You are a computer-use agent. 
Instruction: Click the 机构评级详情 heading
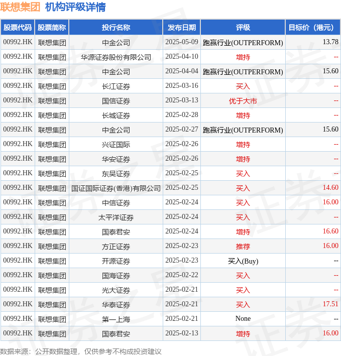[x=75, y=7]
